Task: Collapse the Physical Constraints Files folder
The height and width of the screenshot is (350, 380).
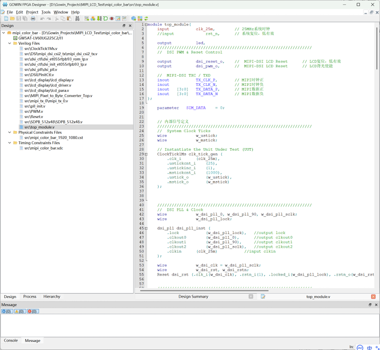Action: [10, 132]
